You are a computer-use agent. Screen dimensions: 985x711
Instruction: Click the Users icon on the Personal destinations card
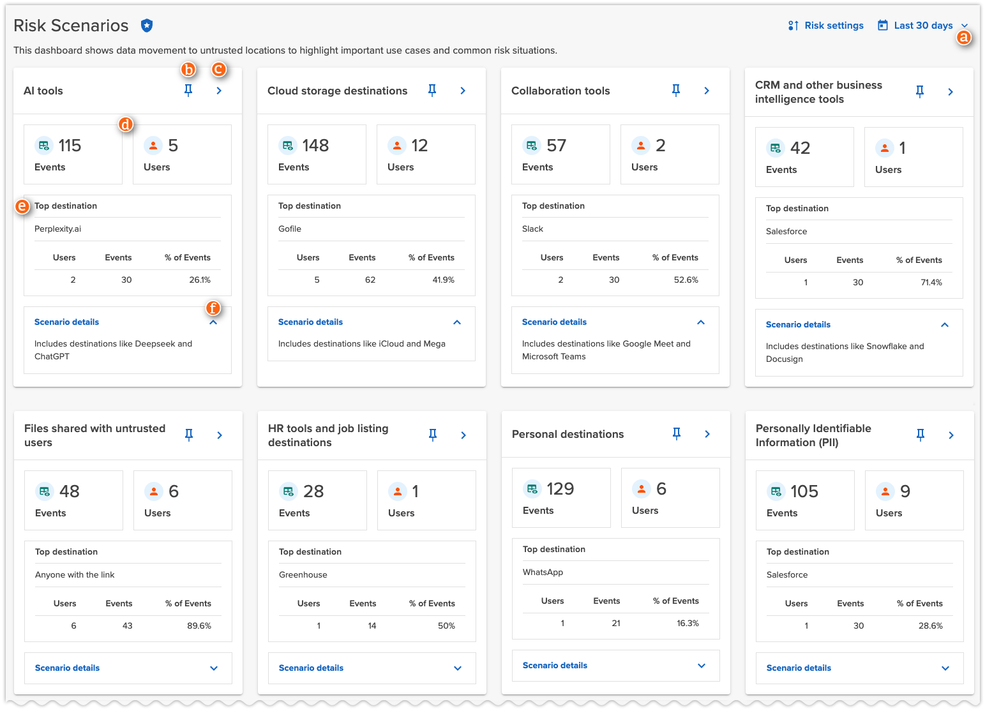pos(641,488)
